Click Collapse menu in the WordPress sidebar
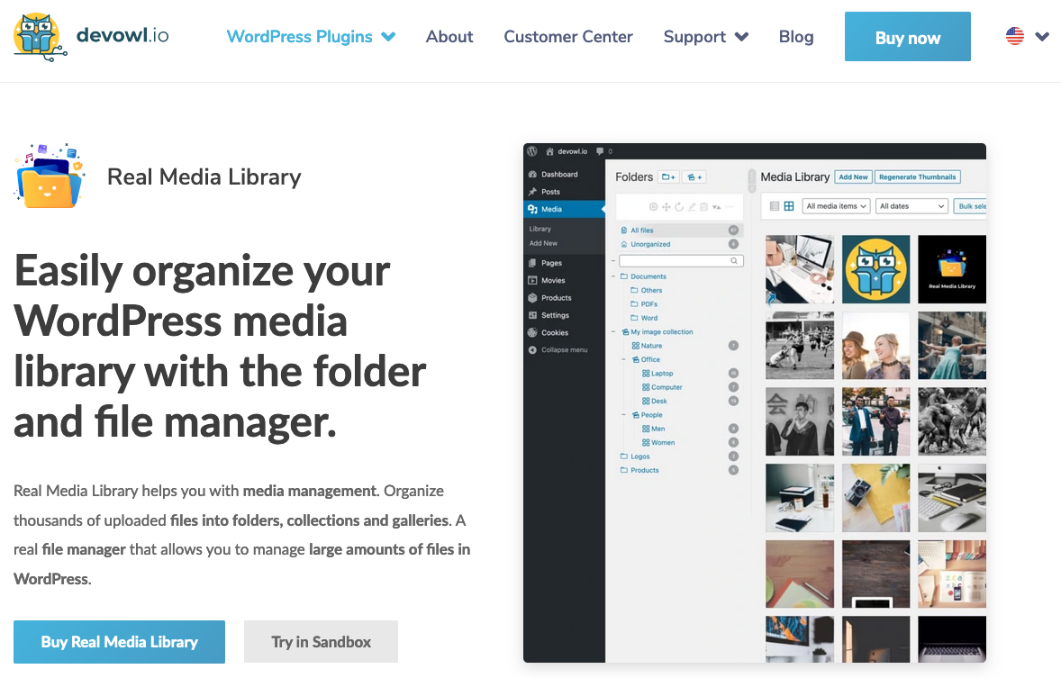The height and width of the screenshot is (678, 1061). coord(563,349)
